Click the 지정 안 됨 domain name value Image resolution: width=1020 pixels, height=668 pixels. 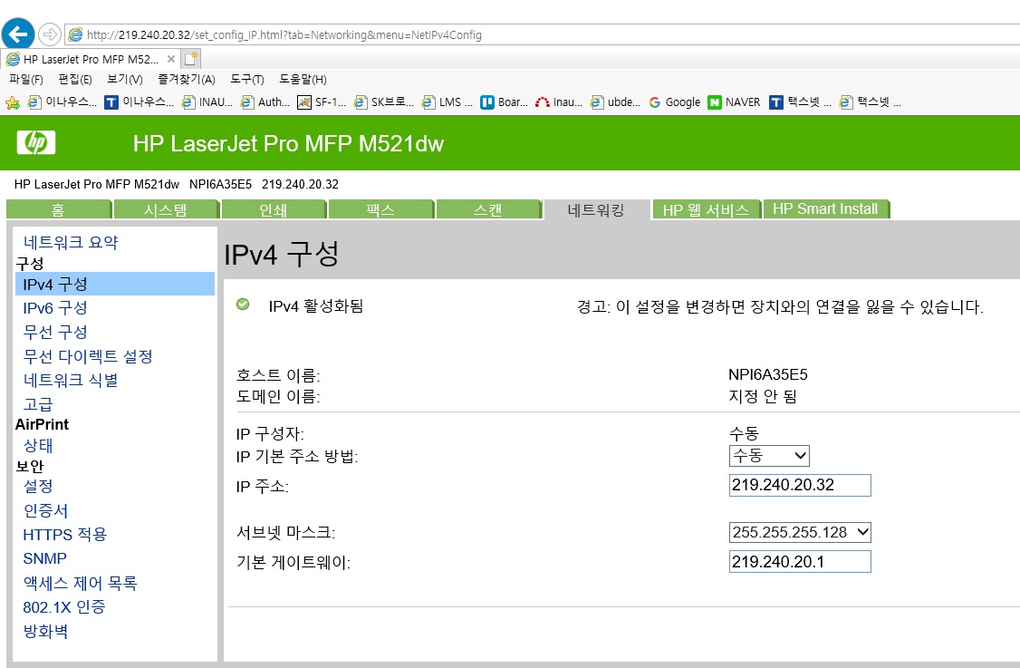pyautogui.click(x=763, y=396)
